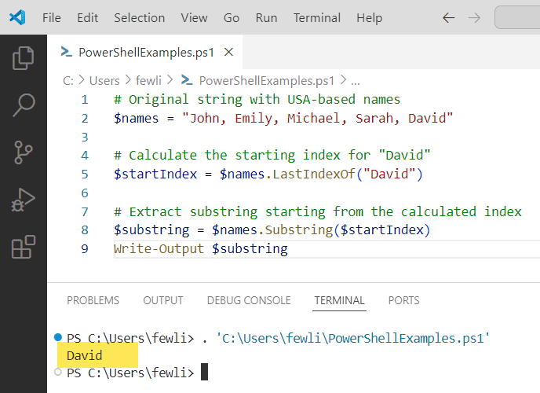The image size is (540, 393).
Task: Click the 'David' output in terminal
Action: (x=85, y=355)
